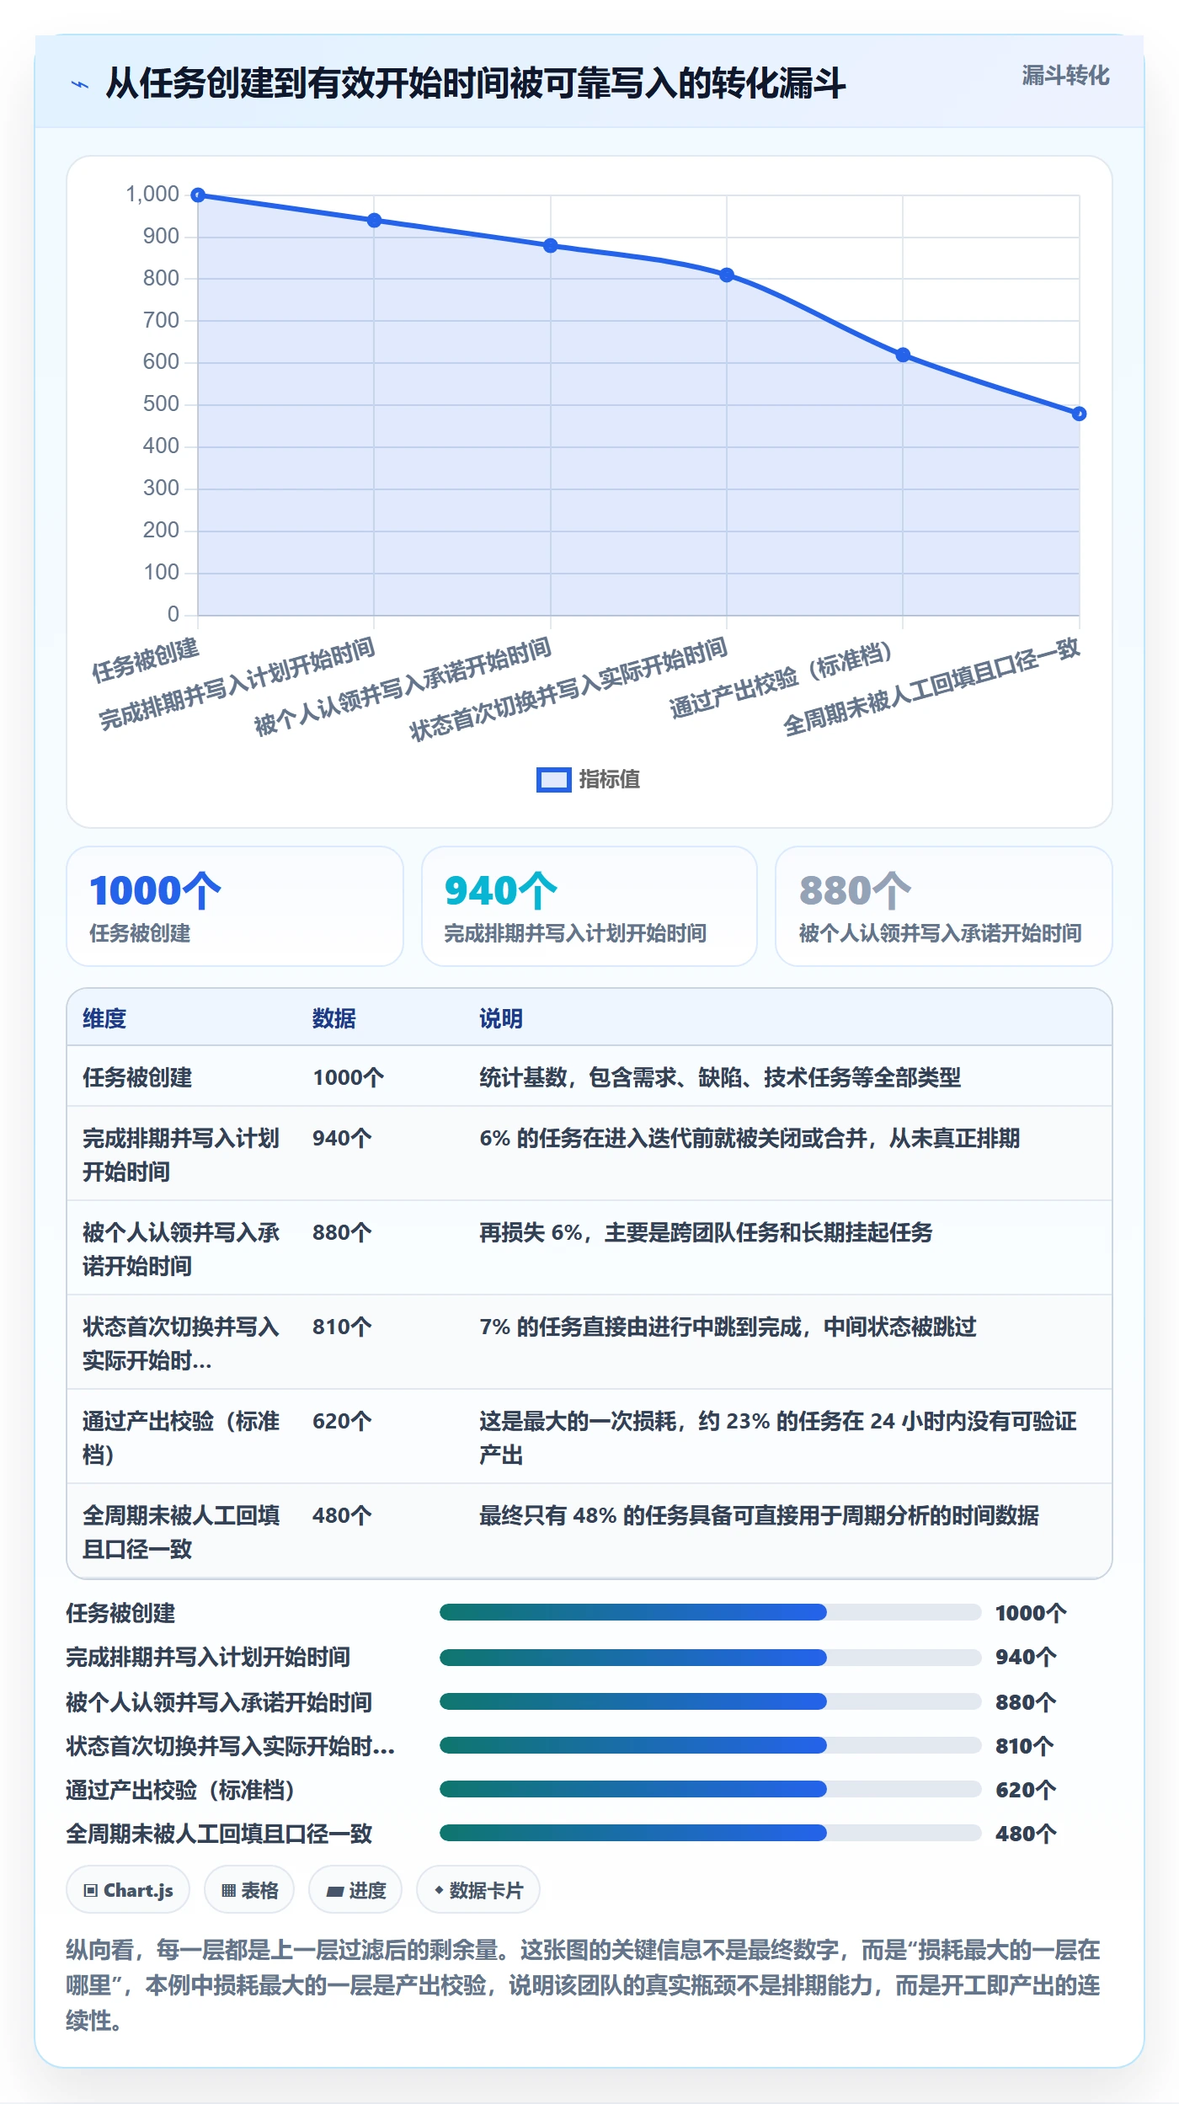Click the 数据卡片 chip
Image resolution: width=1179 pixels, height=2104 pixels.
pyautogui.click(x=477, y=1890)
